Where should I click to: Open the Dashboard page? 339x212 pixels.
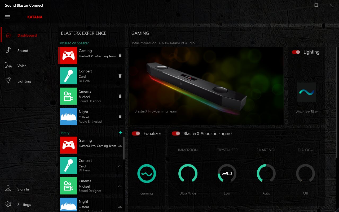tap(27, 35)
